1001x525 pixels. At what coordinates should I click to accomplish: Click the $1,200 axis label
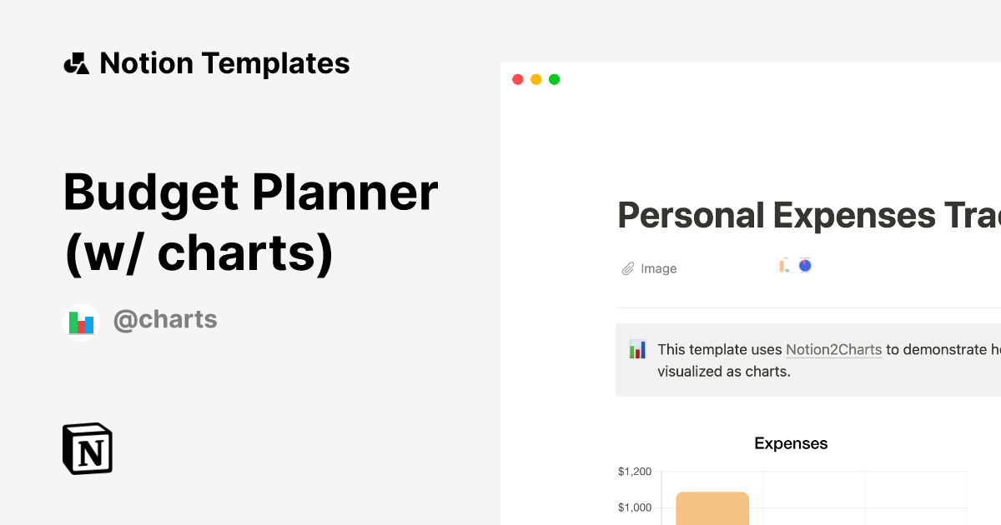tap(635, 471)
